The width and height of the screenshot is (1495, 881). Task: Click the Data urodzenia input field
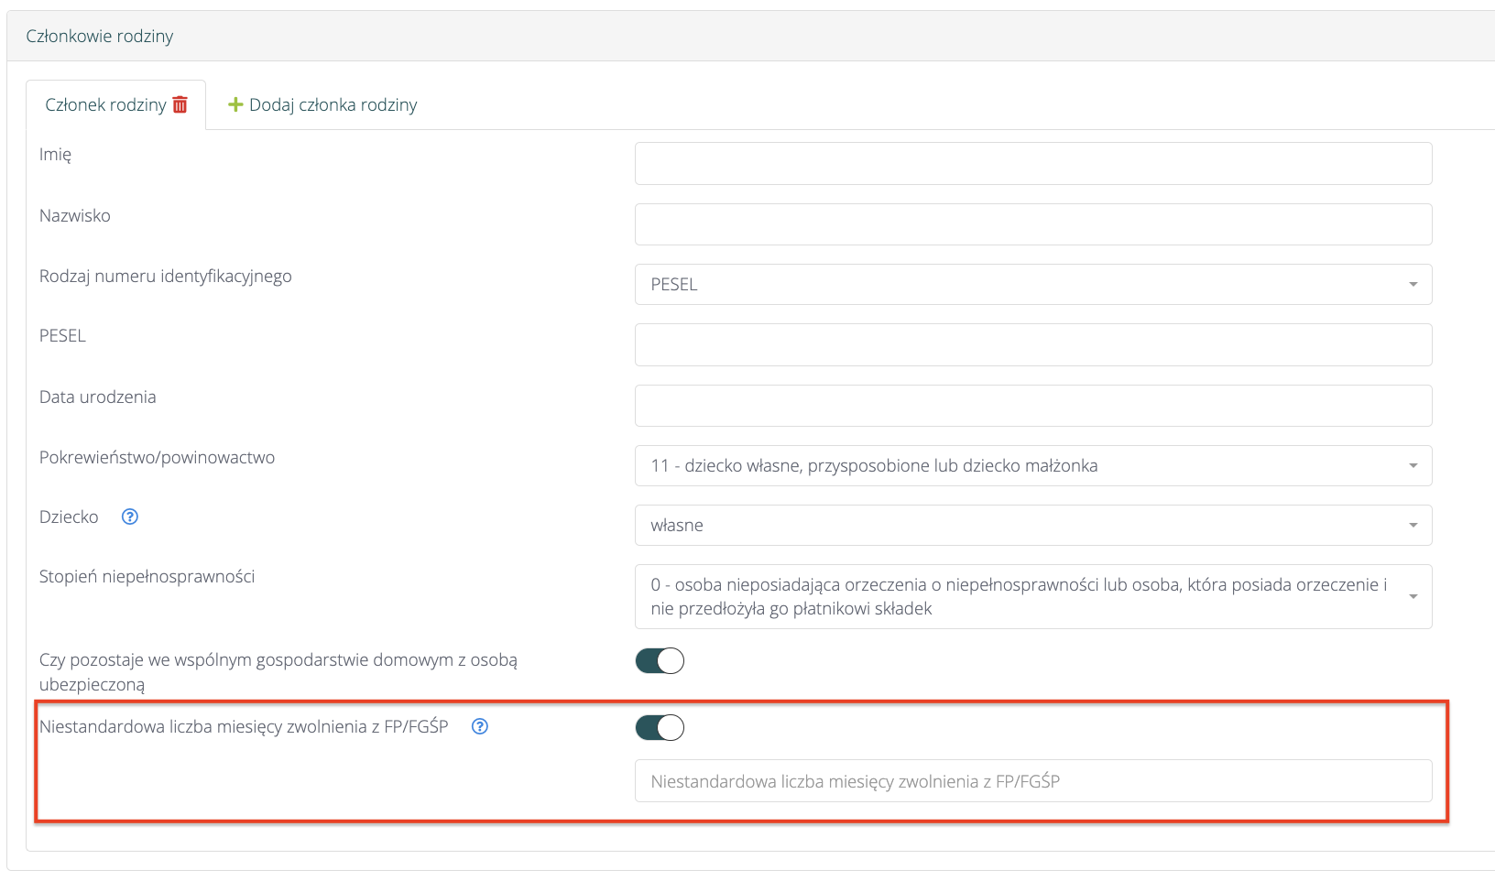point(1032,406)
